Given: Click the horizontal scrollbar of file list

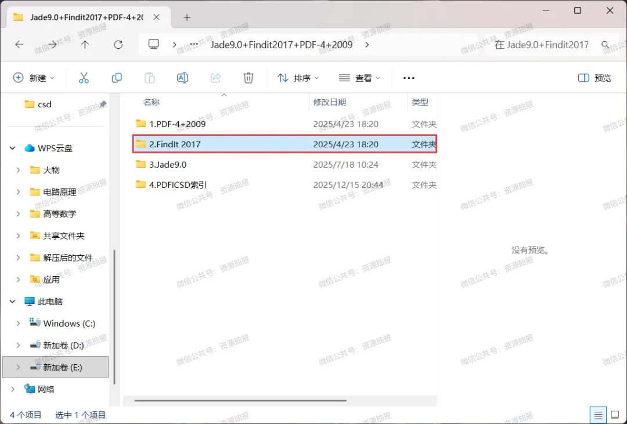Looking at the screenshot, I should pyautogui.click(x=240, y=400).
